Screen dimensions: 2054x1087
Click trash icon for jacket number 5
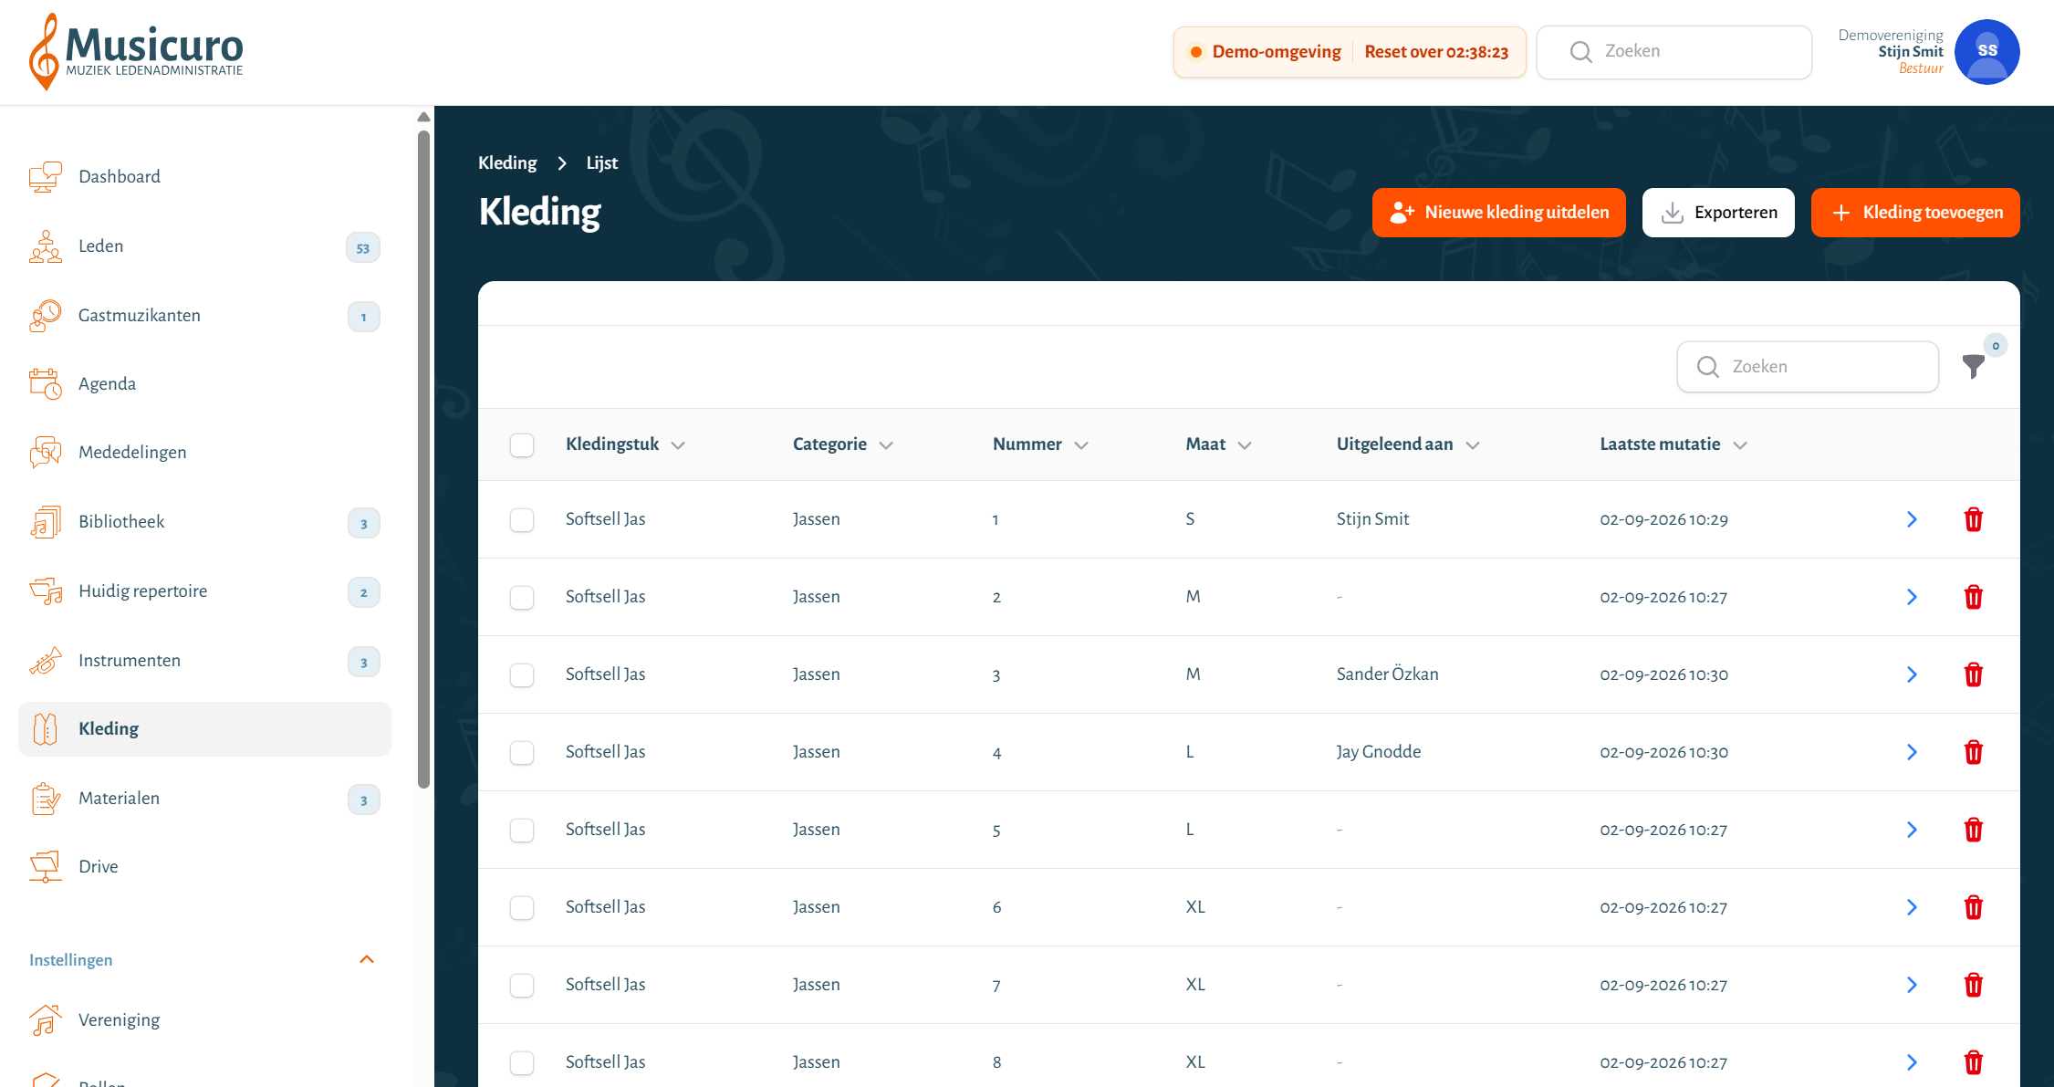click(1973, 830)
